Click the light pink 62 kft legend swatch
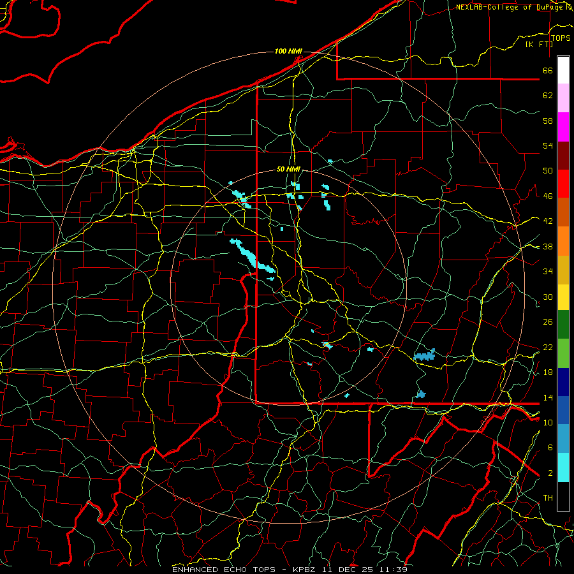 coord(563,98)
